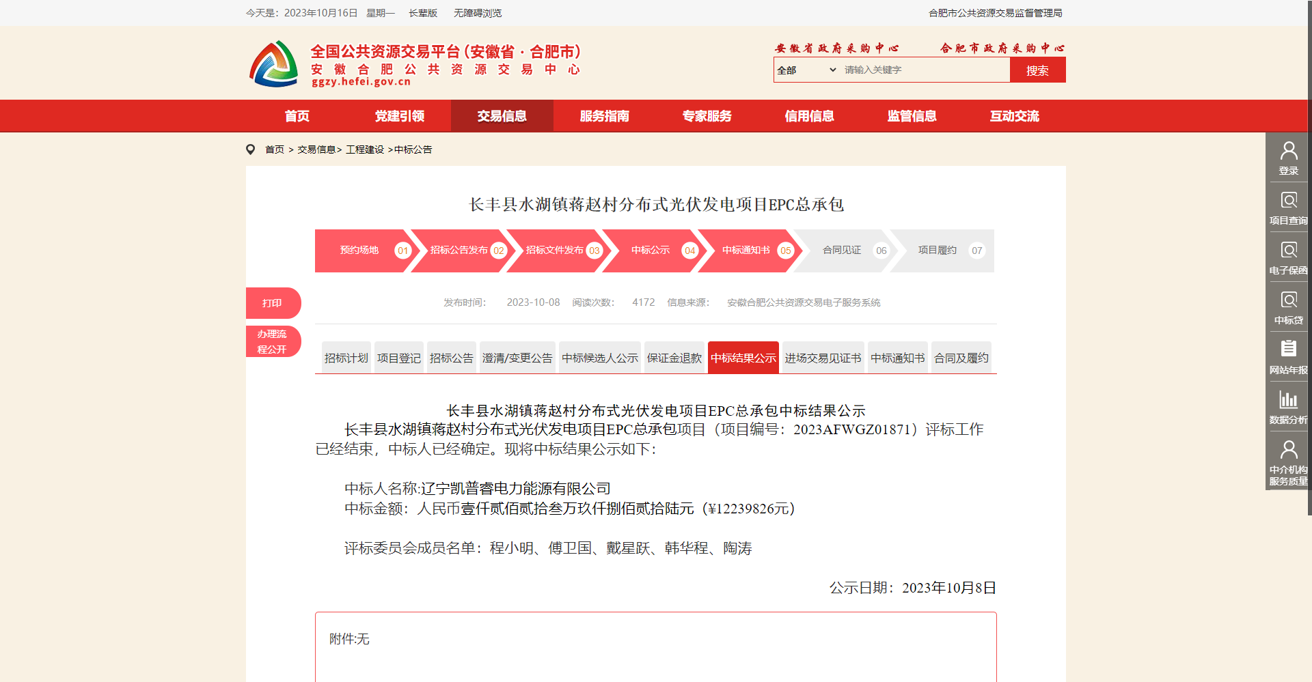Click the 数据分析 chart icon
The image size is (1312, 682).
tap(1288, 400)
